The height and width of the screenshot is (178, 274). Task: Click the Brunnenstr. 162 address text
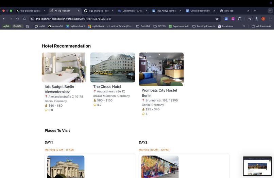tap(160, 103)
